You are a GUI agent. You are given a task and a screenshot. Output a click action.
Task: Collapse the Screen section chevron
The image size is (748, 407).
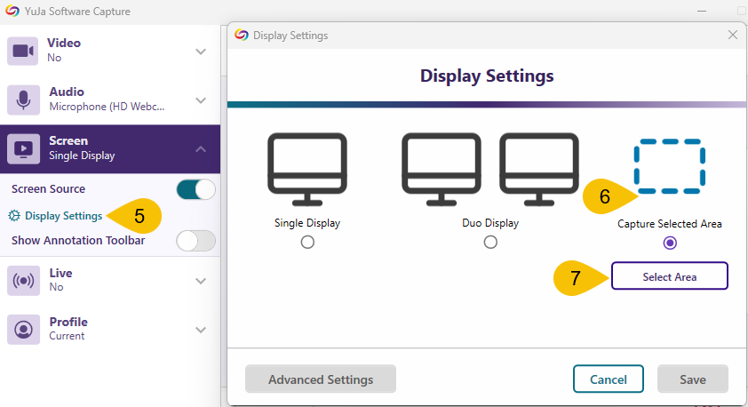[x=201, y=149]
